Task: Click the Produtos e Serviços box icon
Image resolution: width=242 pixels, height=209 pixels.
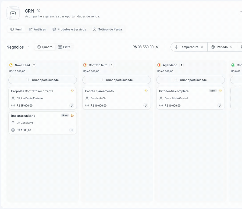Action: coord(54,29)
